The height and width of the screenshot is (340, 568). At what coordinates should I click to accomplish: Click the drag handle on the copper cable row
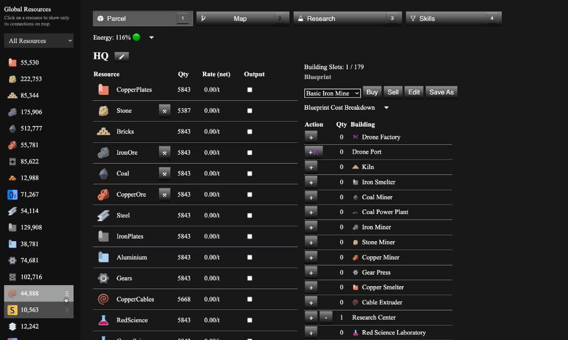67,294
